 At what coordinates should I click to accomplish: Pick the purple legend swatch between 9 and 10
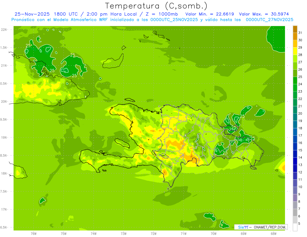point(295,191)
